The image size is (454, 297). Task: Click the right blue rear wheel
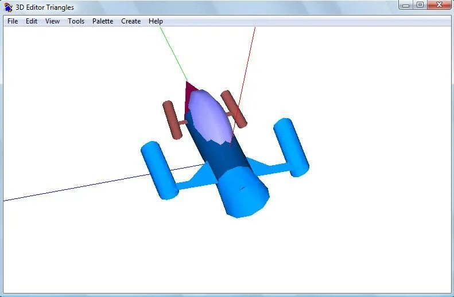pyautogui.click(x=291, y=147)
